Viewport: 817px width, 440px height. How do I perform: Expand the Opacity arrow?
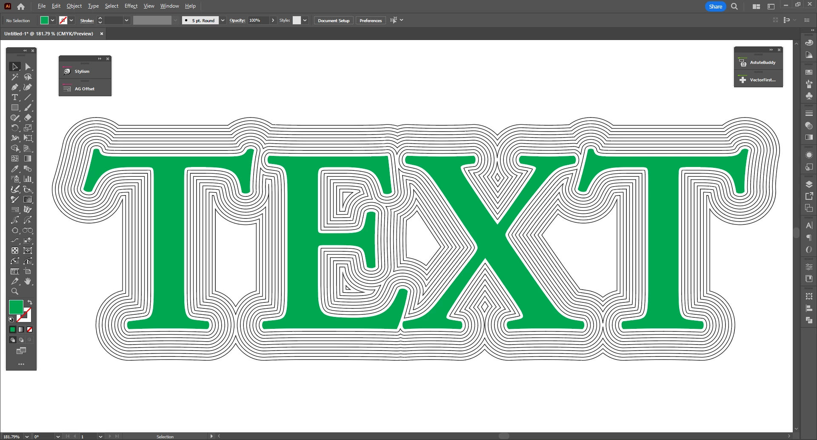point(273,20)
